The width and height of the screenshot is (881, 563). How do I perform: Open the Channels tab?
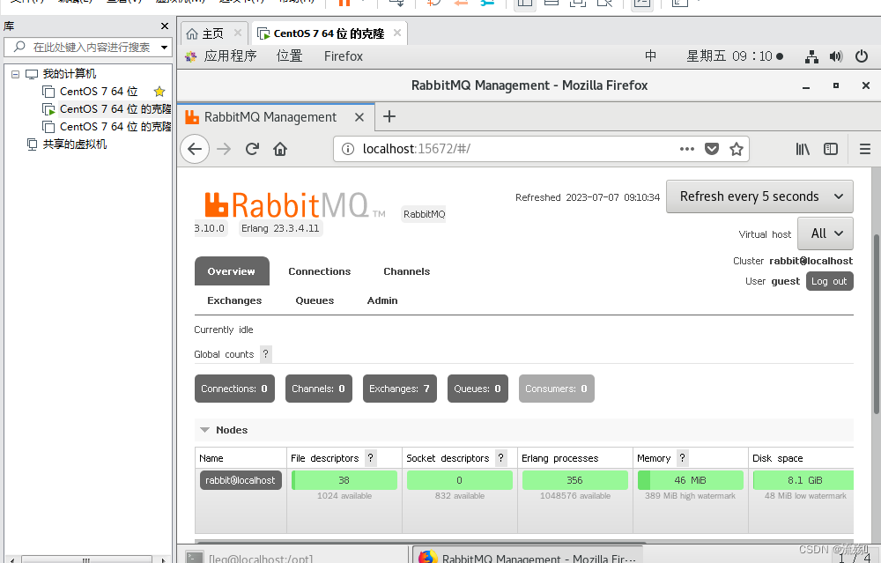(407, 271)
